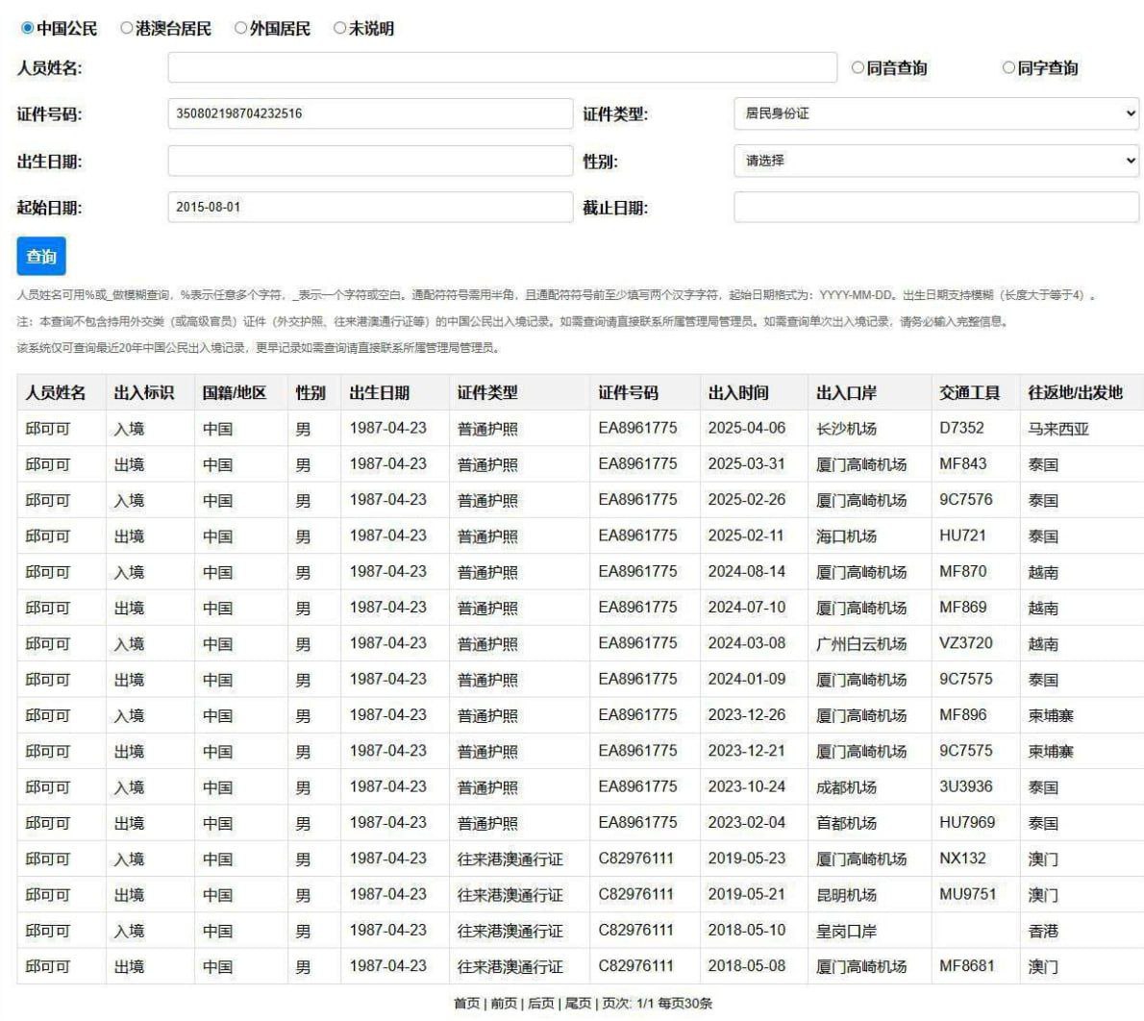The image size is (1144, 1021).
Task: Click the 出生日期 input field
Action: point(370,161)
